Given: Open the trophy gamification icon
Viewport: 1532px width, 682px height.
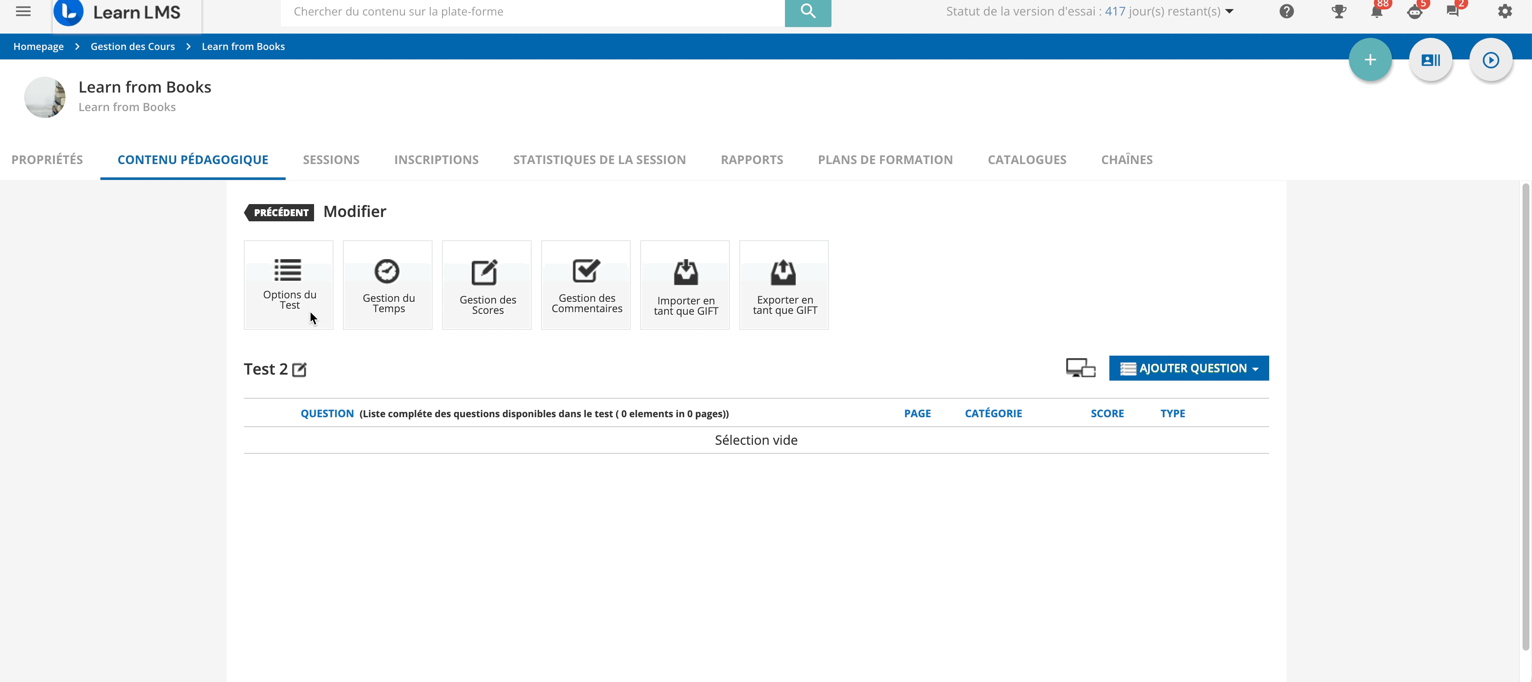Looking at the screenshot, I should coord(1339,11).
